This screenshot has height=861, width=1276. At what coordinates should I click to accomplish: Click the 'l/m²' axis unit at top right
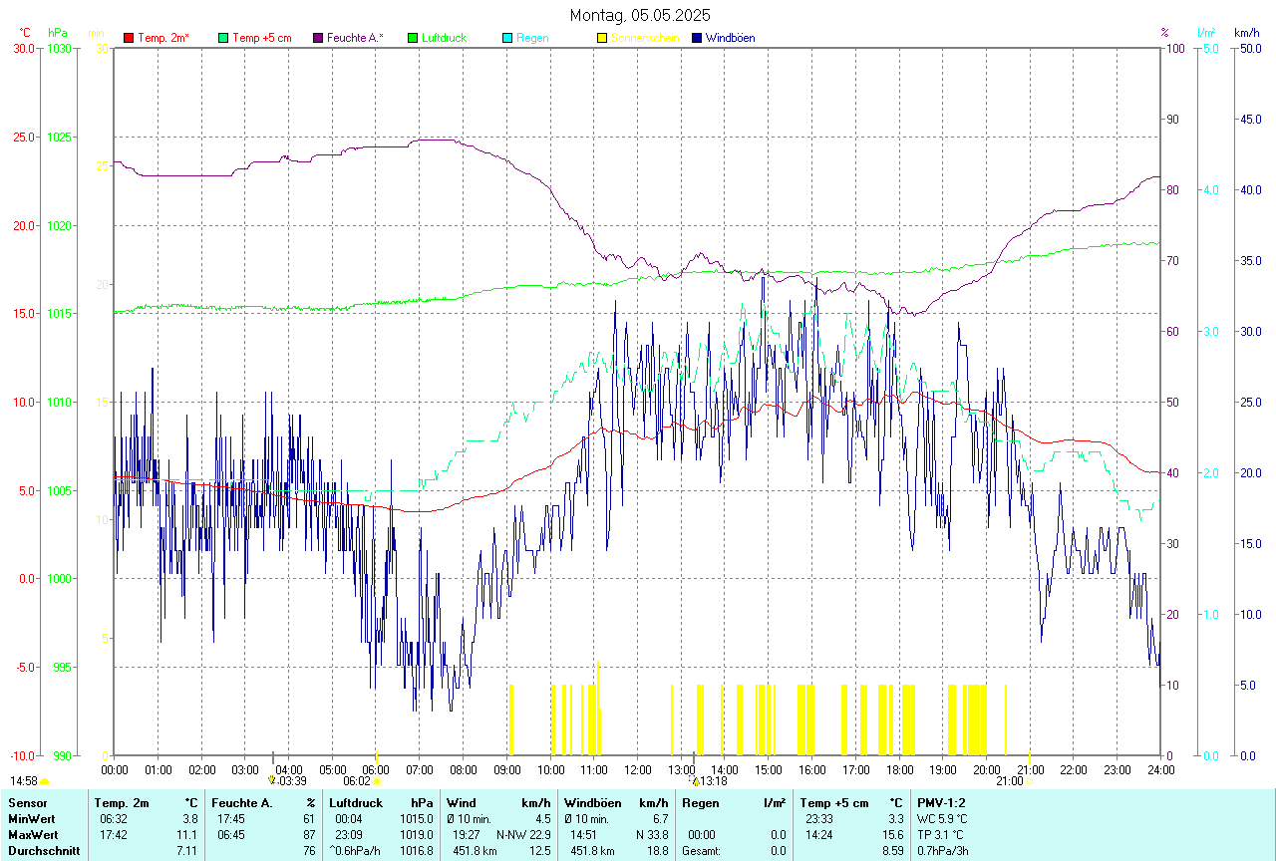pos(1206,33)
